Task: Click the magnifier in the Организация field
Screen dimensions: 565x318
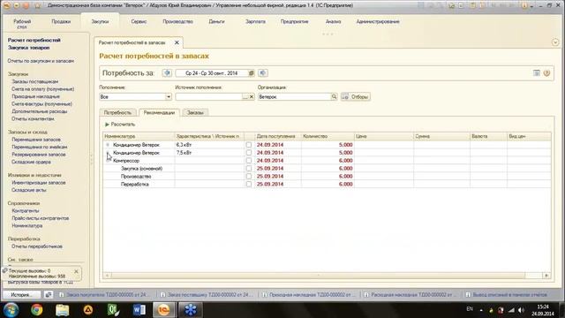Action: click(x=334, y=96)
